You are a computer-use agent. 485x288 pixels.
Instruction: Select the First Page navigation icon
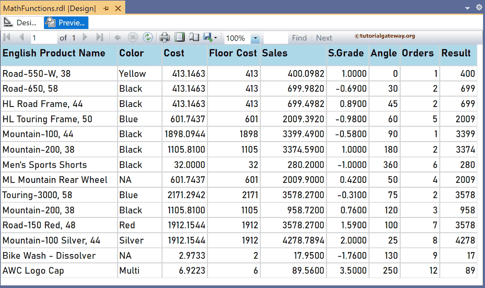[6, 36]
